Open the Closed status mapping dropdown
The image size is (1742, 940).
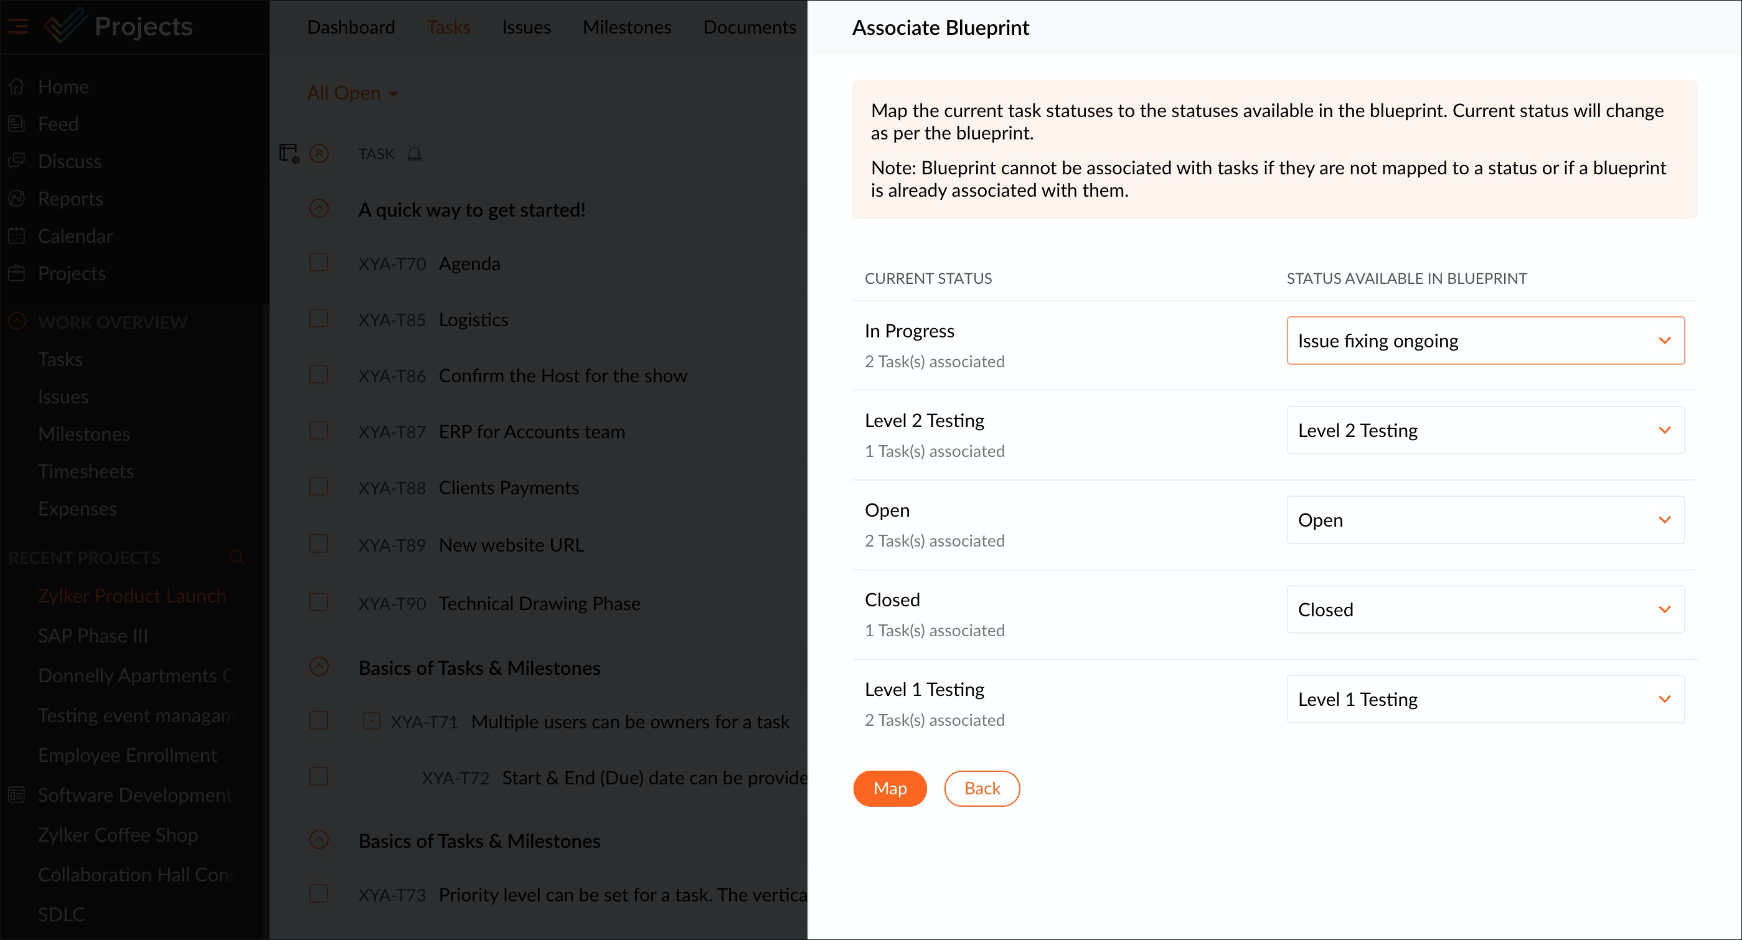coord(1485,609)
